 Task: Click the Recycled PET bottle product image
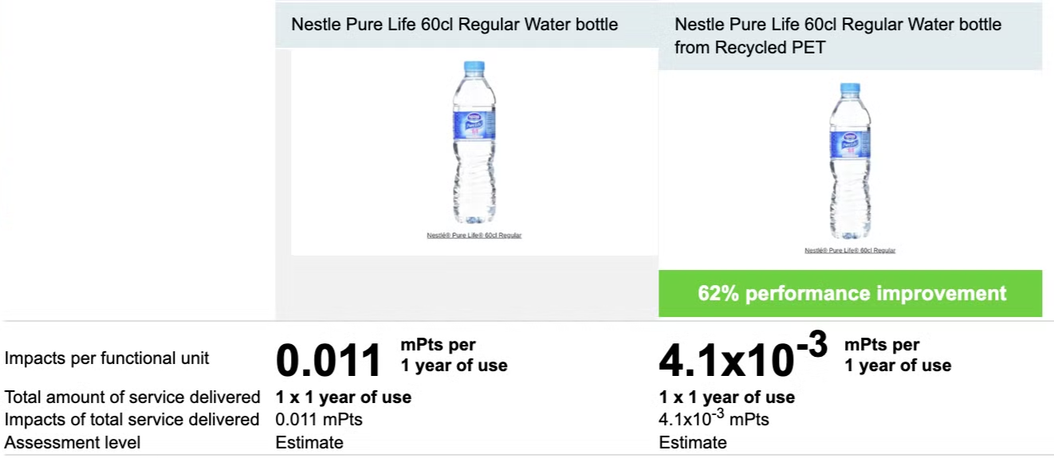point(850,160)
